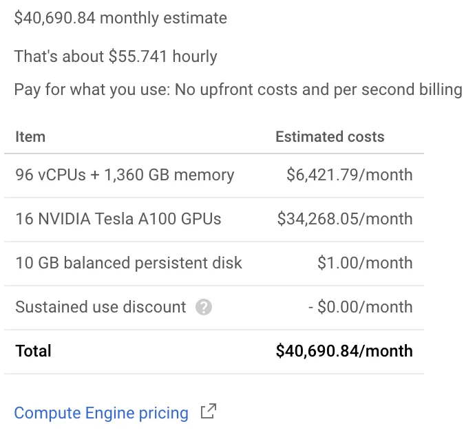Click the Sustained use discount label text
Screen dimensions: 475x435
point(101,307)
